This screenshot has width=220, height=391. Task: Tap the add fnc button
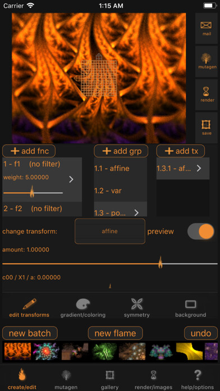click(x=29, y=151)
